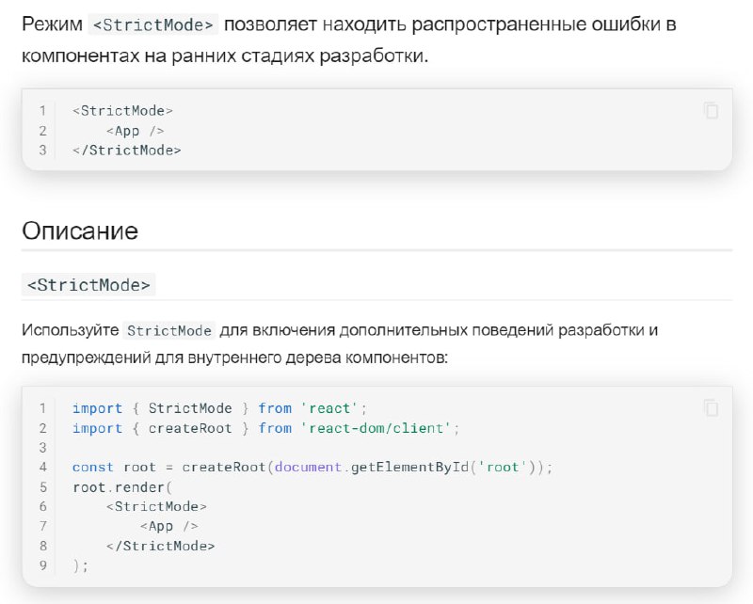Copy the createRoot import code block
This screenshot has width=753, height=604.
[x=711, y=408]
